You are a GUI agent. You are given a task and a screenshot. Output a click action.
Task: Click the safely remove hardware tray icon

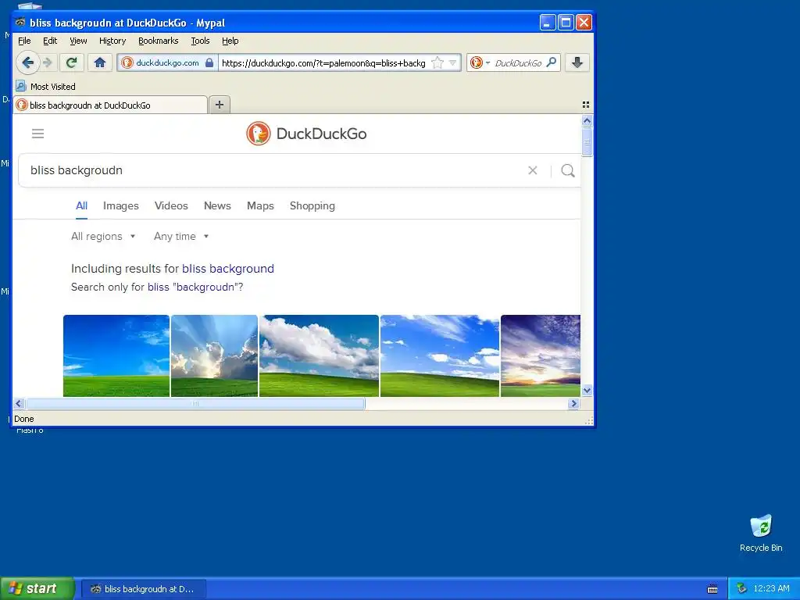(x=741, y=588)
